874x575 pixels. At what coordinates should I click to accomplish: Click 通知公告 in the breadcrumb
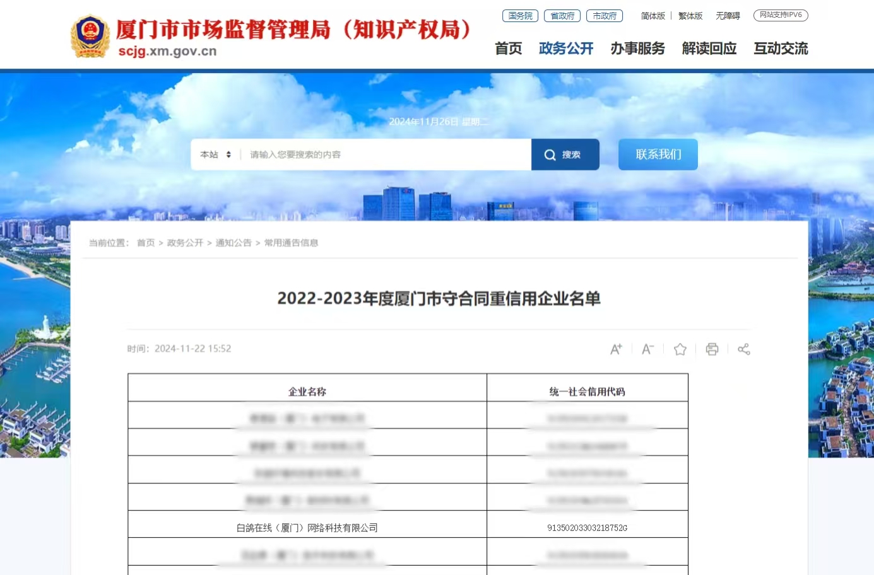[233, 243]
